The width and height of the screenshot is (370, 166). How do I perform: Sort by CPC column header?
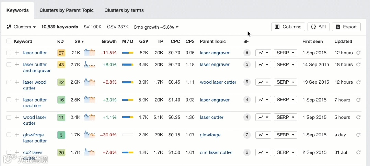(175, 41)
